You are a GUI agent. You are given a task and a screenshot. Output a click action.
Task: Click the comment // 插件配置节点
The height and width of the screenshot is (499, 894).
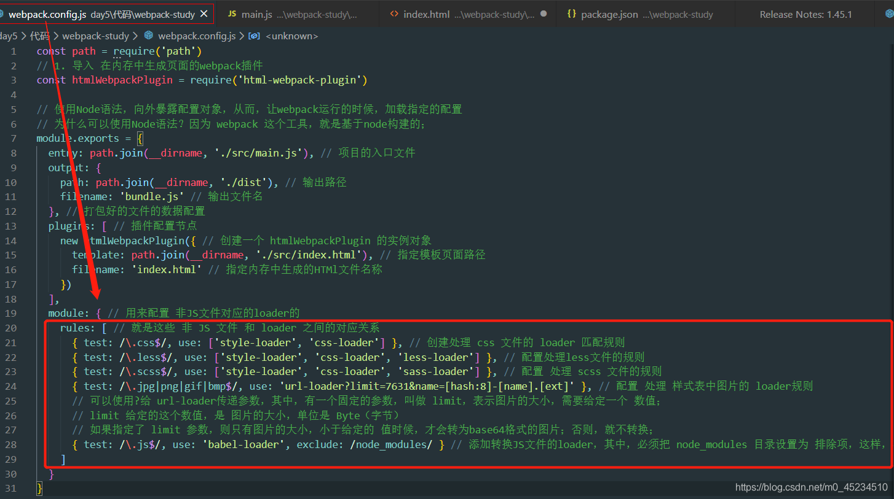[155, 226]
